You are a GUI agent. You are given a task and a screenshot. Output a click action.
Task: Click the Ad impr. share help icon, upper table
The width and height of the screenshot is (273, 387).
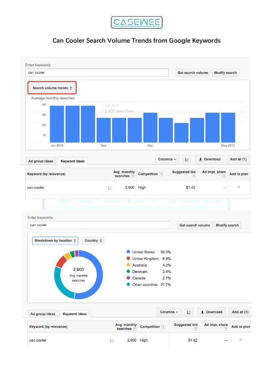tap(224, 176)
